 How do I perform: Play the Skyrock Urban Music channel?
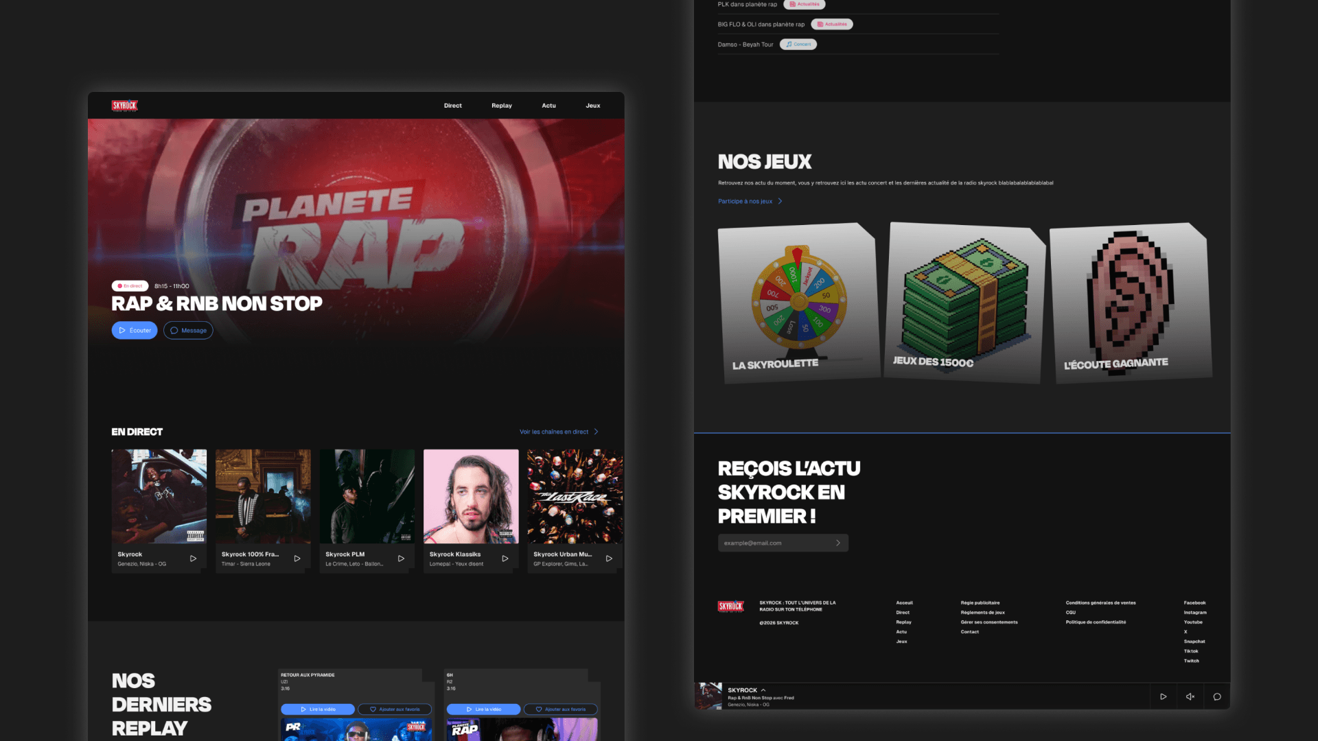pyautogui.click(x=609, y=558)
